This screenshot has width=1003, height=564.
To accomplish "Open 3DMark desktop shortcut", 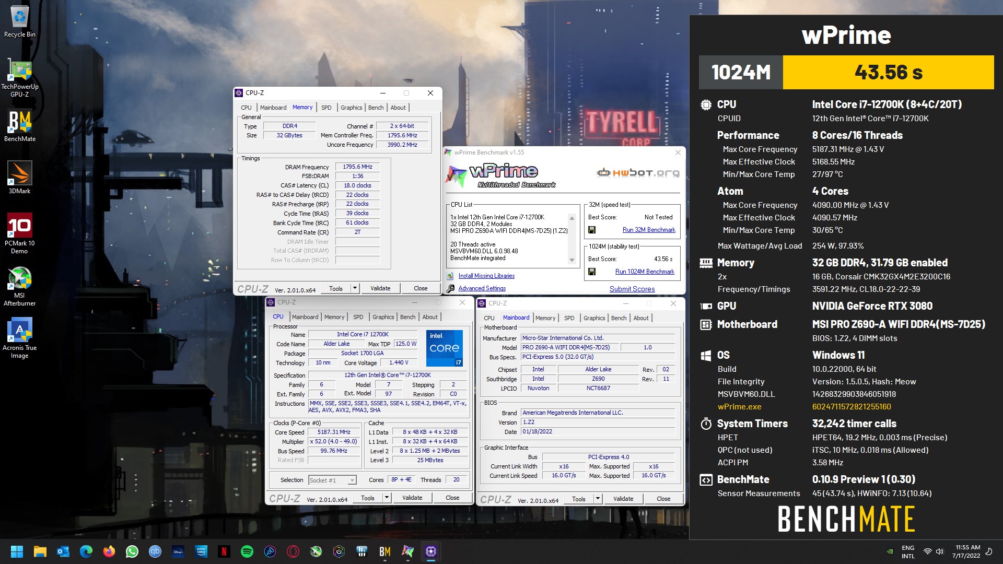I will 20,178.
